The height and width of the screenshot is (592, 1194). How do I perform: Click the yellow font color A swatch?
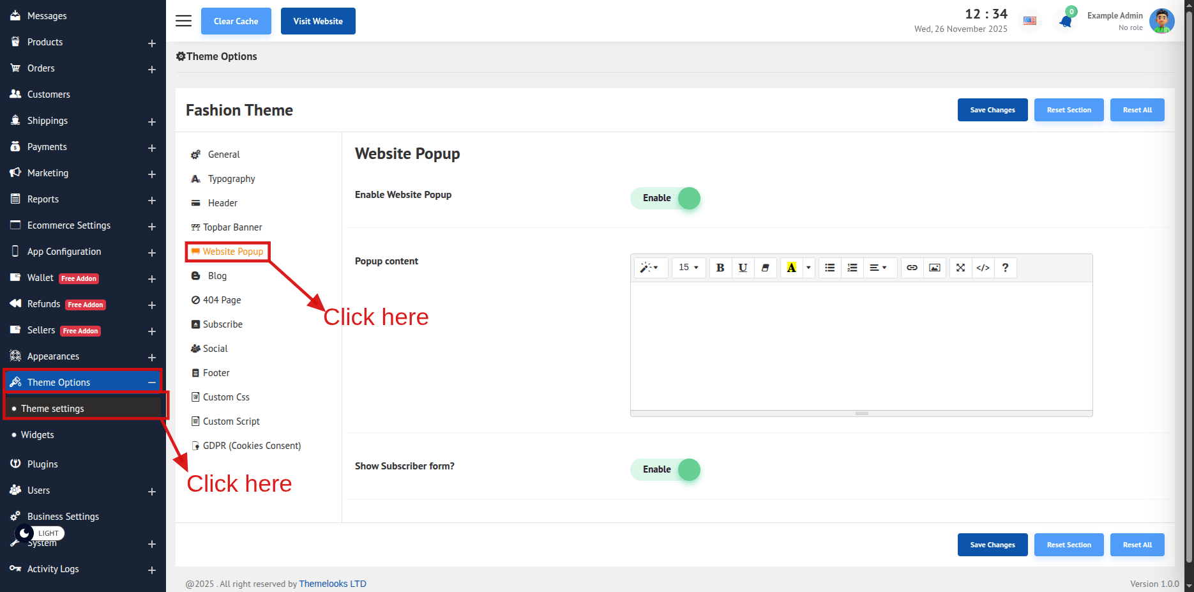tap(791, 268)
